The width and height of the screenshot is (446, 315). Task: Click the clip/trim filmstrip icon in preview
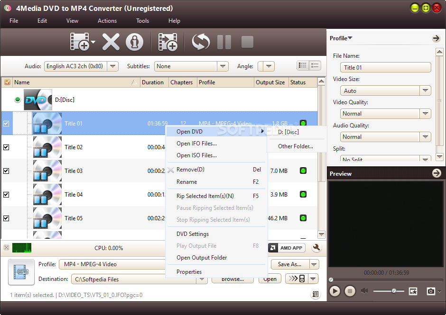tap(413, 291)
